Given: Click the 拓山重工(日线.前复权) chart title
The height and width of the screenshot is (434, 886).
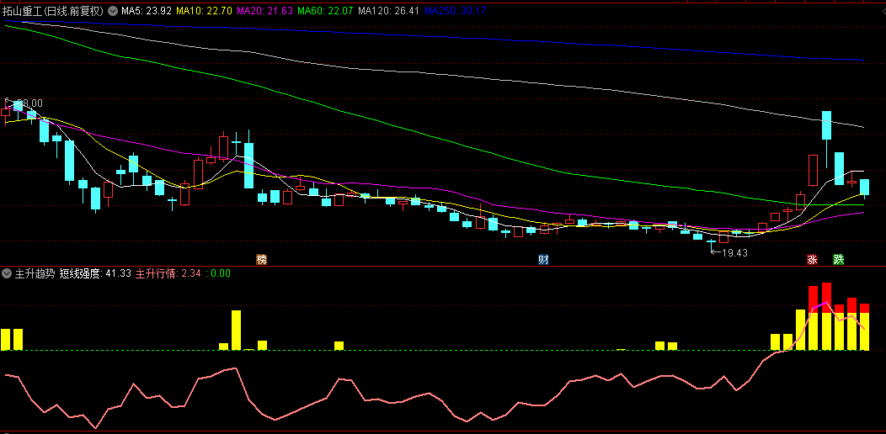Looking at the screenshot, I should coord(54,10).
